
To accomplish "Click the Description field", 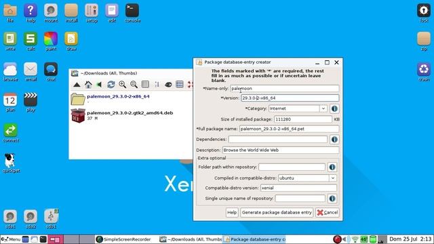I will pos(281,150).
